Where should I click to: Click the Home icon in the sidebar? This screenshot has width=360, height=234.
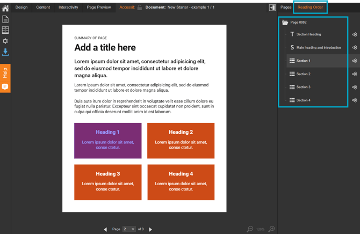[5, 8]
